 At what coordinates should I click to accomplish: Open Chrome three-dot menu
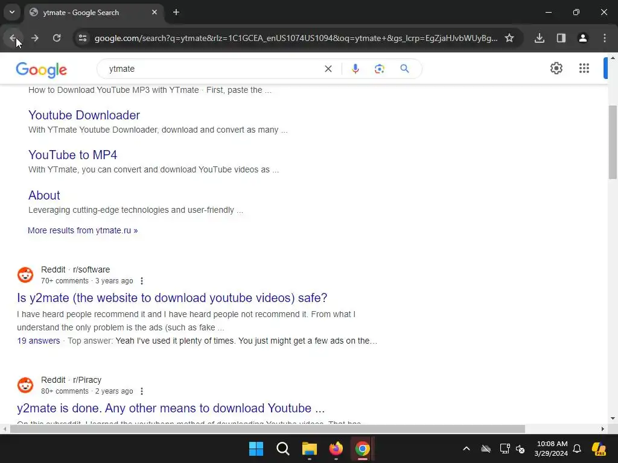[x=605, y=38]
